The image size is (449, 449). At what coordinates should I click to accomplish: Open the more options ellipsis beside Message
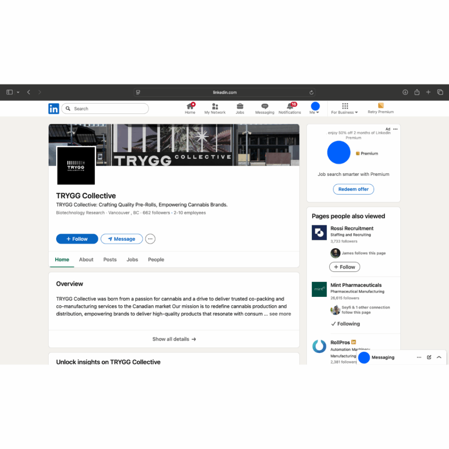point(150,239)
